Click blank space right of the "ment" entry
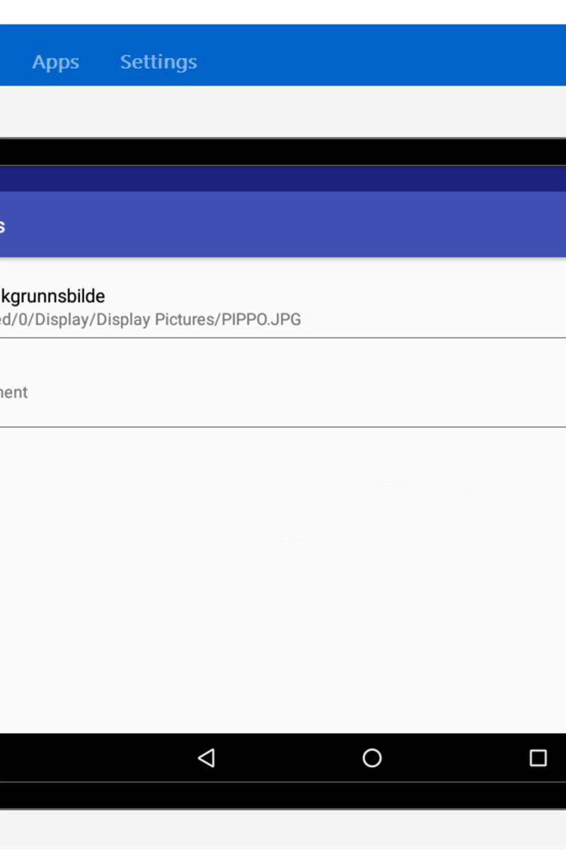The image size is (566, 850). coord(297,392)
